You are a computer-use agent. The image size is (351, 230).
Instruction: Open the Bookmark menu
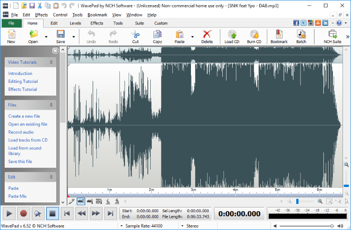pyautogui.click(x=97, y=15)
